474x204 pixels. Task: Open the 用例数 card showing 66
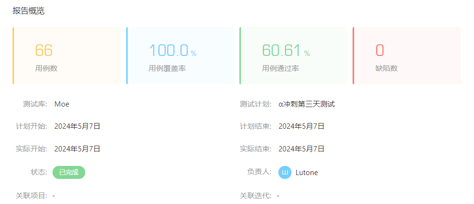(67, 55)
